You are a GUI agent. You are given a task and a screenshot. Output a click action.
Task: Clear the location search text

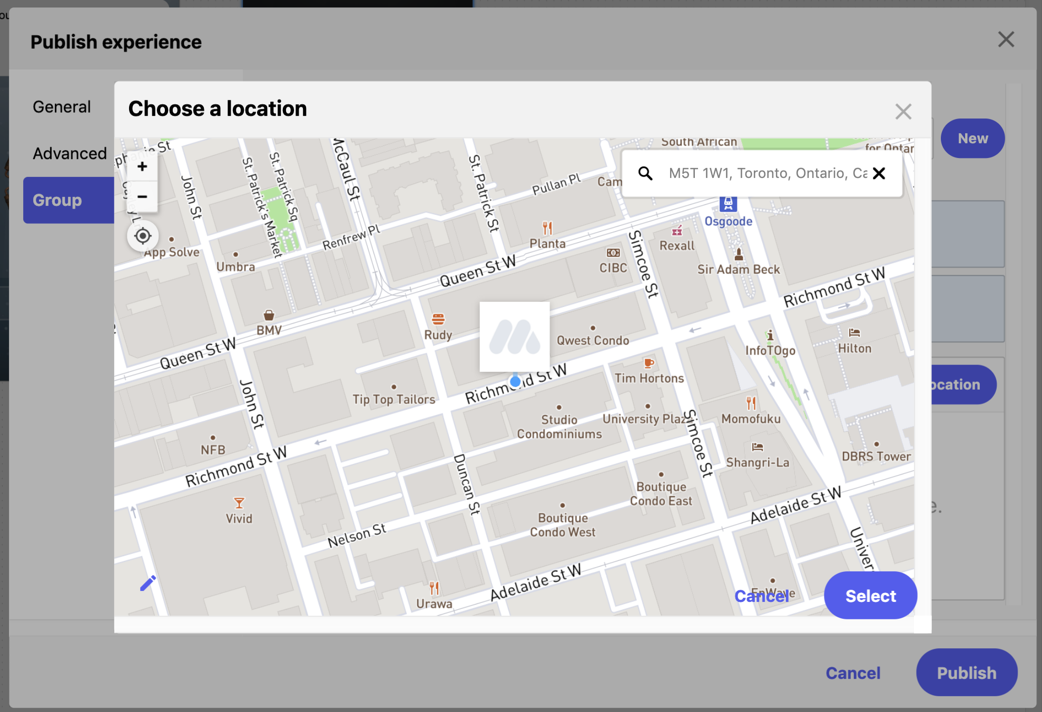(x=879, y=173)
